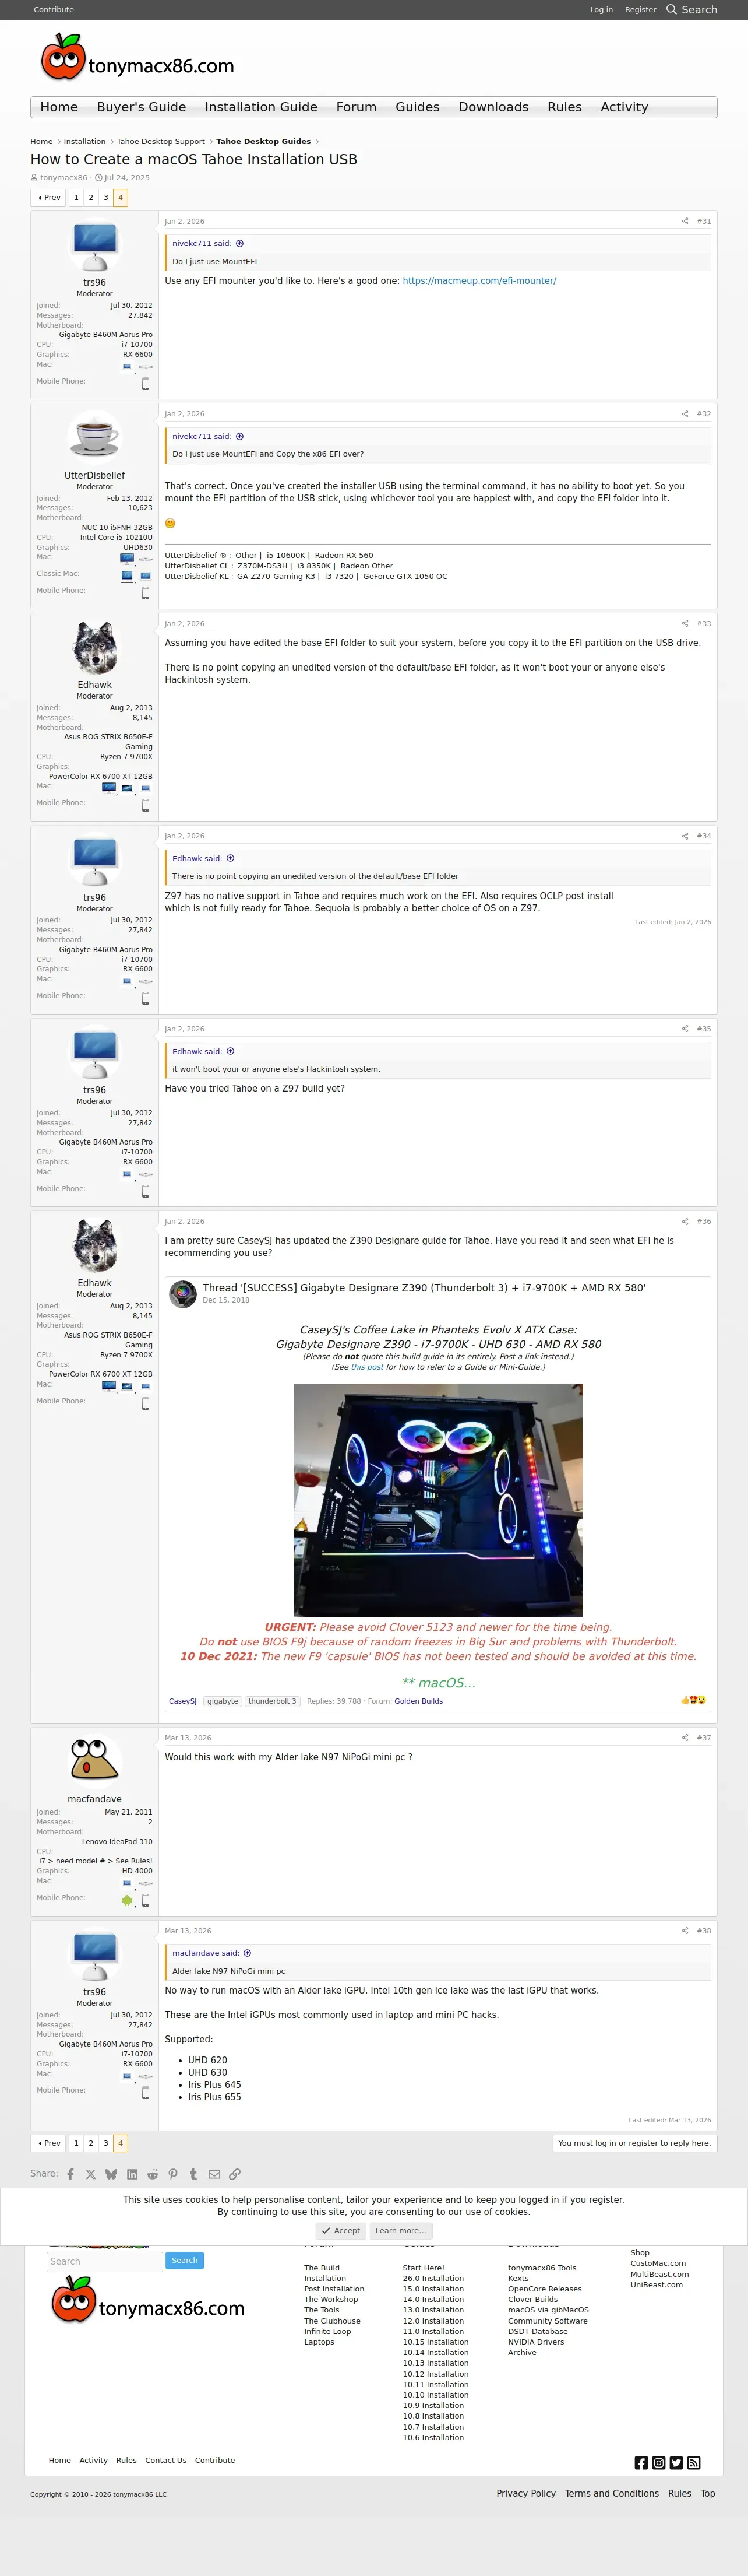Open the share icon on post #37

pos(685,1738)
